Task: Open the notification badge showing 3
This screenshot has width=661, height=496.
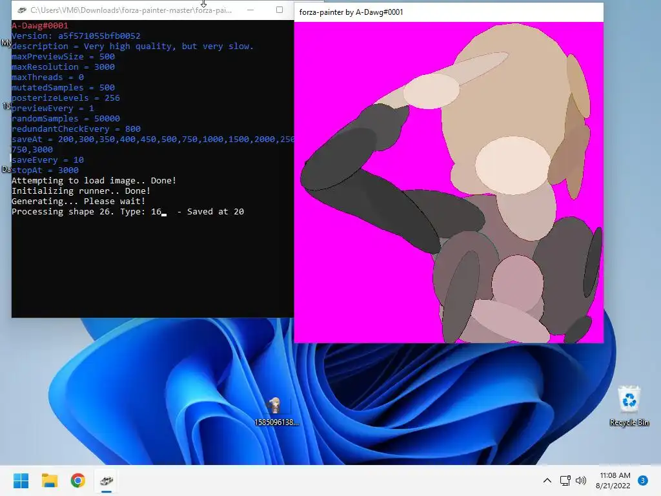Action: [642, 480]
